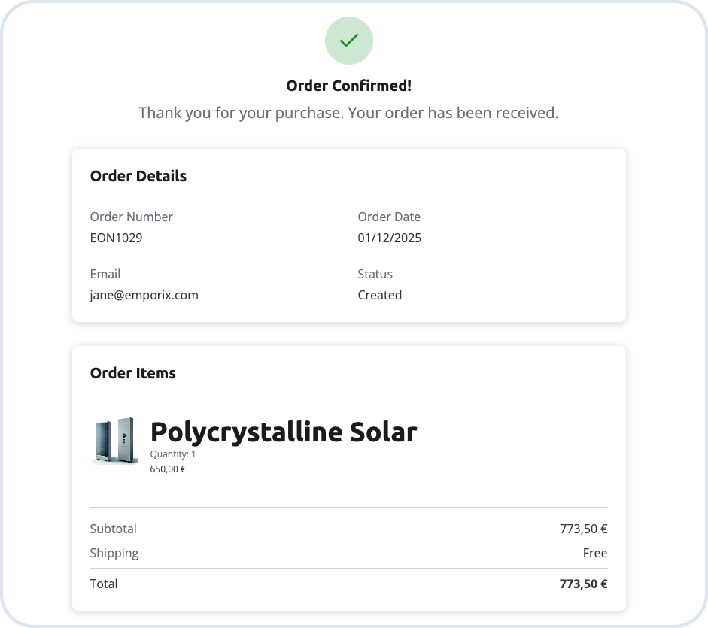Click the Created status value
This screenshot has height=628, width=708.
pos(379,295)
